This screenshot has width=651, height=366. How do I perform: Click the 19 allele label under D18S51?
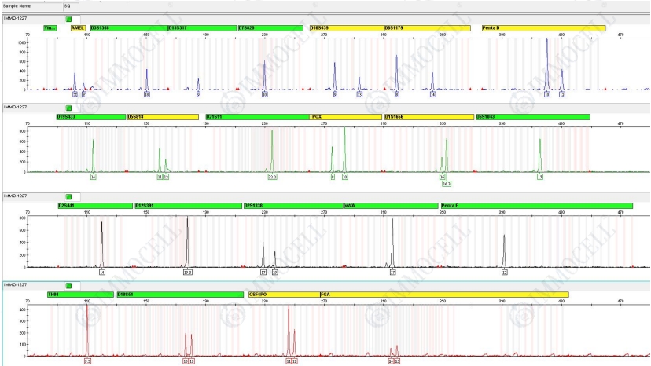[192, 361]
